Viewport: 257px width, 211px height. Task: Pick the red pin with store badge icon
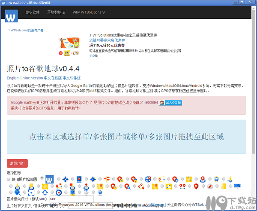coord(134,179)
